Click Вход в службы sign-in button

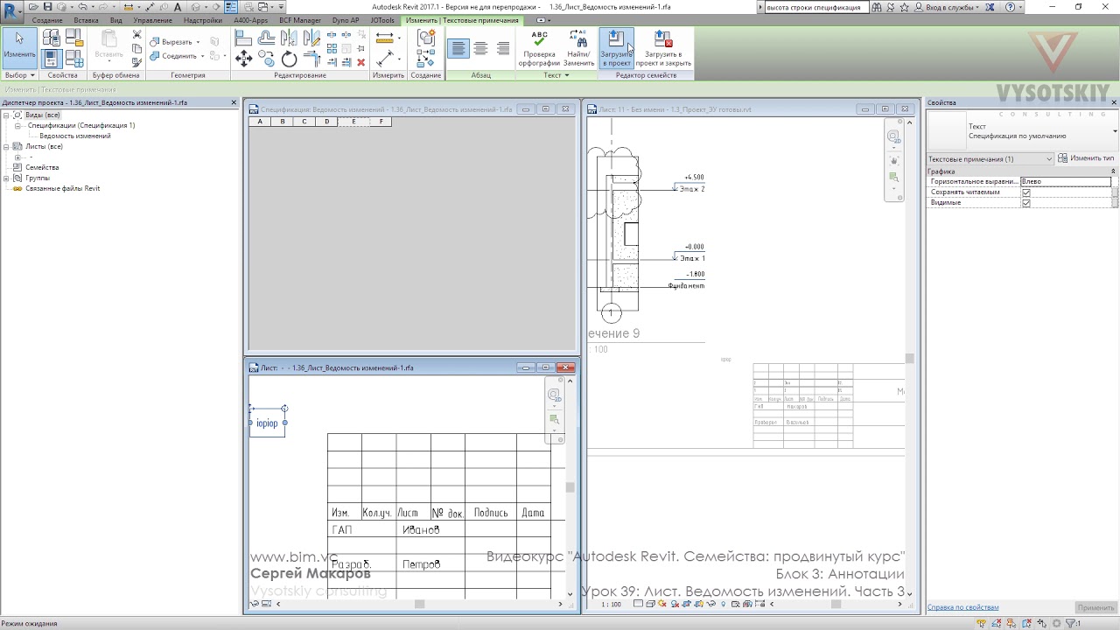coord(950,7)
